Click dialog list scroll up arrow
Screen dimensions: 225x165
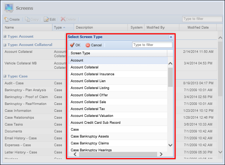[170, 63]
